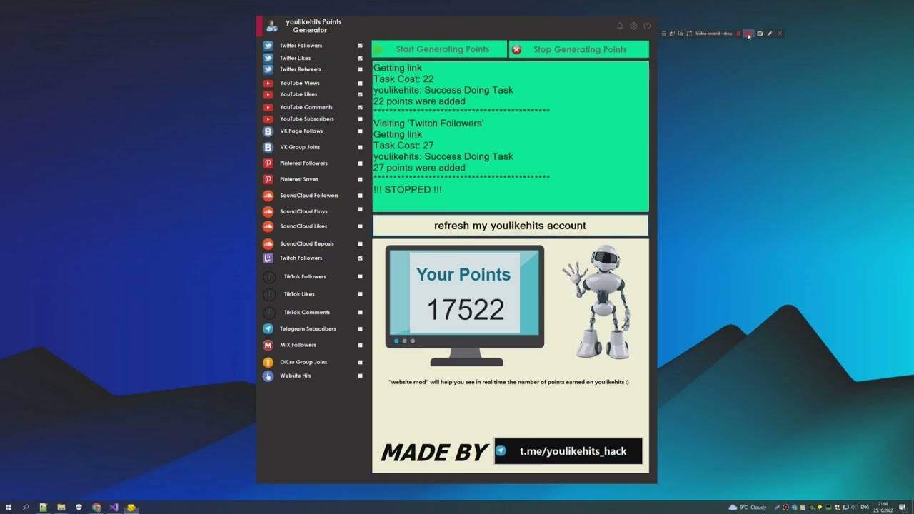Pause the video recording
Viewport: 914px width, 514px height.
coord(738,34)
